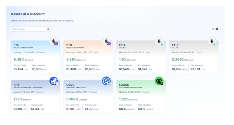Click the $1,480 / ETH Pendle price
This screenshot has width=234, height=125.
[74, 69]
